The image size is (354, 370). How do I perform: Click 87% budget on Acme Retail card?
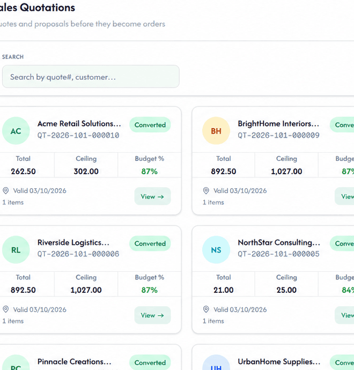point(150,171)
